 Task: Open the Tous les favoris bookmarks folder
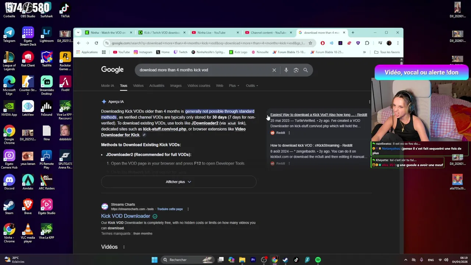pyautogui.click(x=387, y=52)
